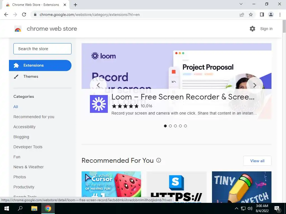The height and width of the screenshot is (214, 286).
Task: Click the Loom Free Screen Recorder title
Action: (183, 97)
